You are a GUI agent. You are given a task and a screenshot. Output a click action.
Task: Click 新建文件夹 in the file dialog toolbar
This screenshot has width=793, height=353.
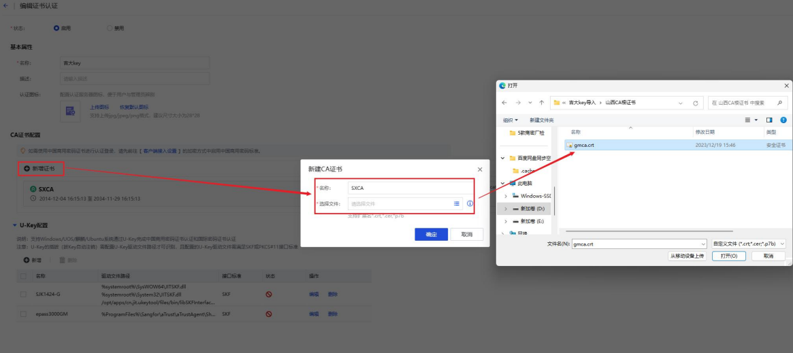[x=541, y=120]
